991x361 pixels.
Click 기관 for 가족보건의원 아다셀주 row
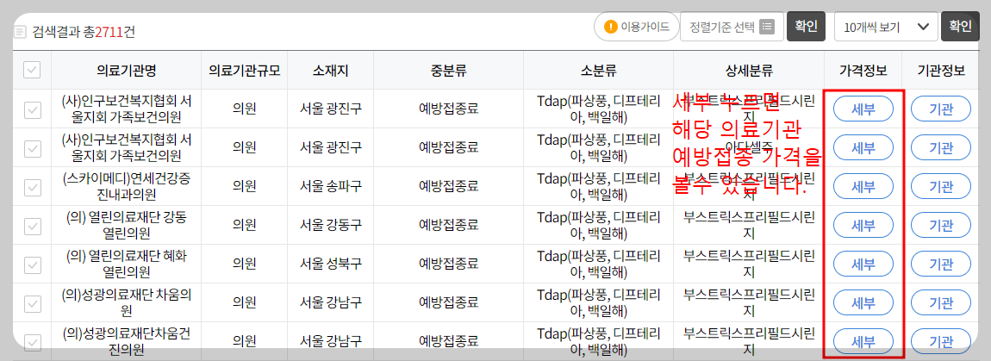pos(940,148)
